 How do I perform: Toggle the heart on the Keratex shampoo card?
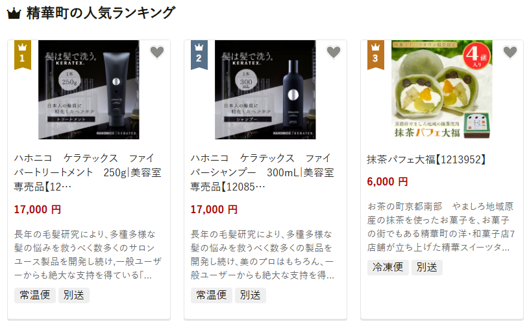coord(334,52)
